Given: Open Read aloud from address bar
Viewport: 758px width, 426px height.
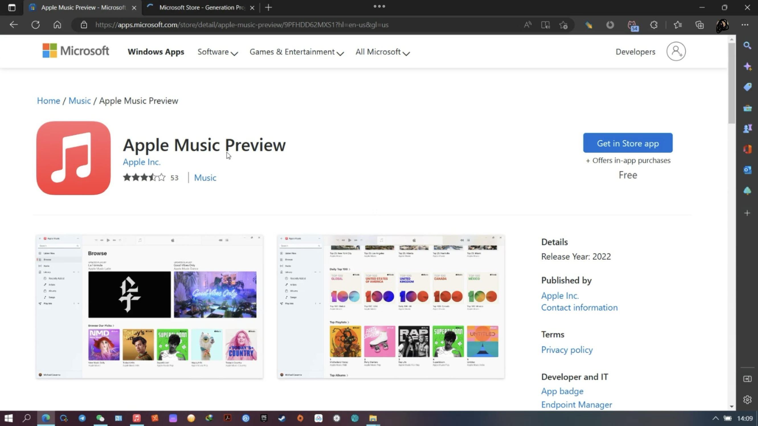Looking at the screenshot, I should coord(528,25).
